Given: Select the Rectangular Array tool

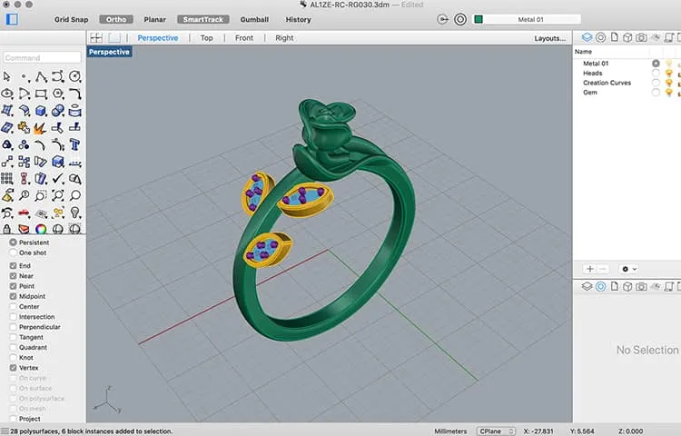Looking at the screenshot, I should pyautogui.click(x=7, y=178).
